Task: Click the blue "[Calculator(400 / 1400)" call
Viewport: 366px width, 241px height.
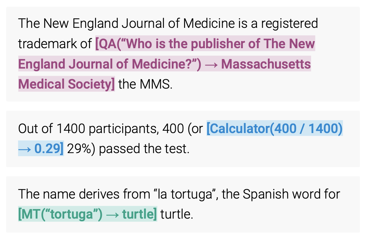Action: click(x=274, y=129)
